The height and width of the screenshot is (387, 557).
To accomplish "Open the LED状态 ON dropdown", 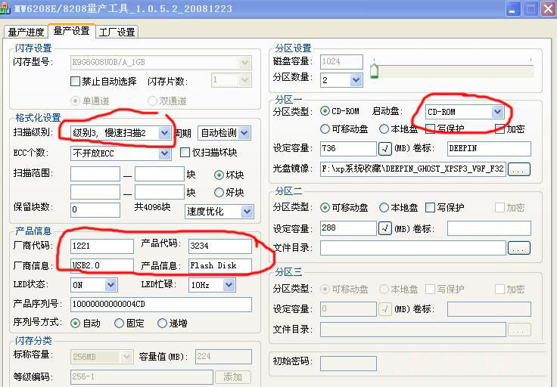I will [110, 285].
